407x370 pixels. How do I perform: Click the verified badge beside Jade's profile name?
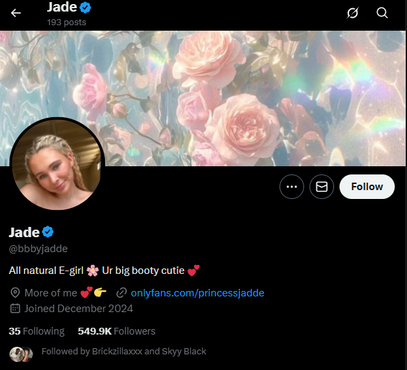pyautogui.click(x=48, y=232)
